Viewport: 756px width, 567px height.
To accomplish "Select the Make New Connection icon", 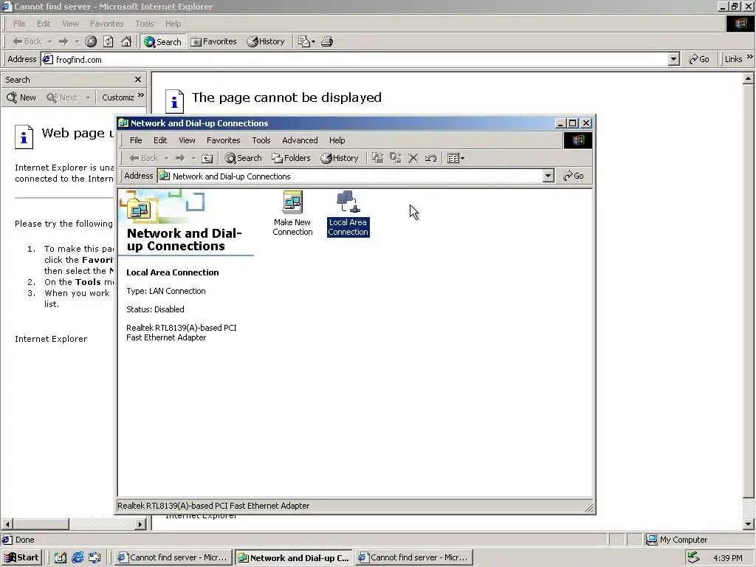I will click(292, 213).
